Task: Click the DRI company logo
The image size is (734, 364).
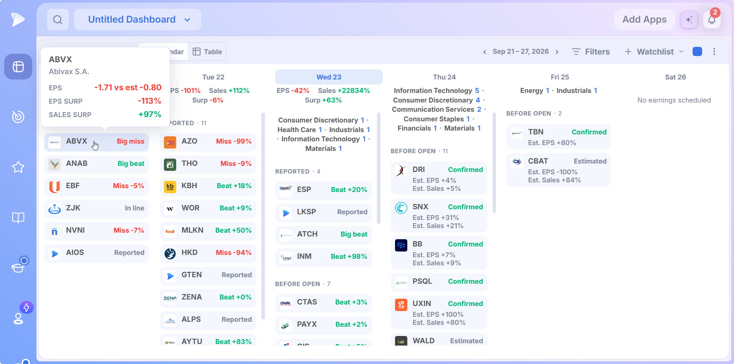Action: (x=401, y=171)
